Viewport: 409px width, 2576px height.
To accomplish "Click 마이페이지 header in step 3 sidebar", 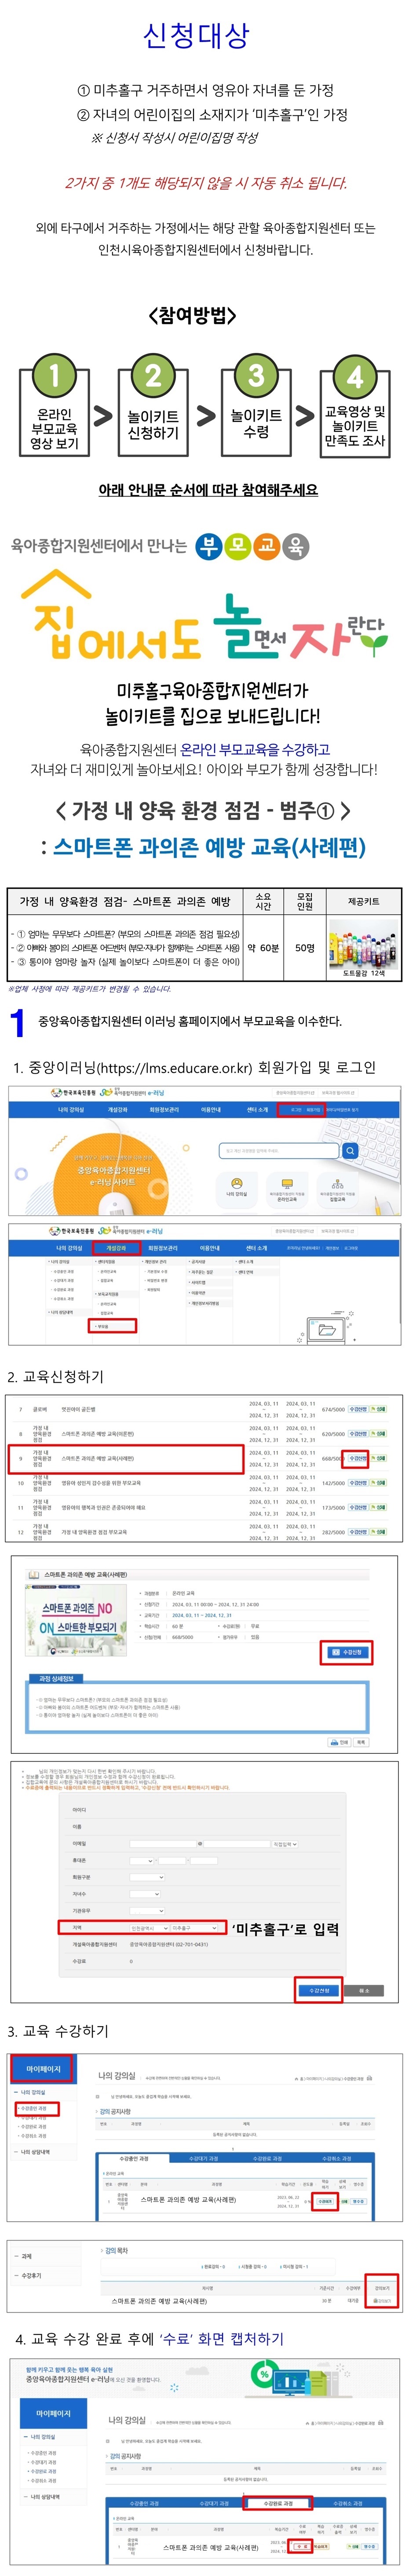I will pos(43,2069).
